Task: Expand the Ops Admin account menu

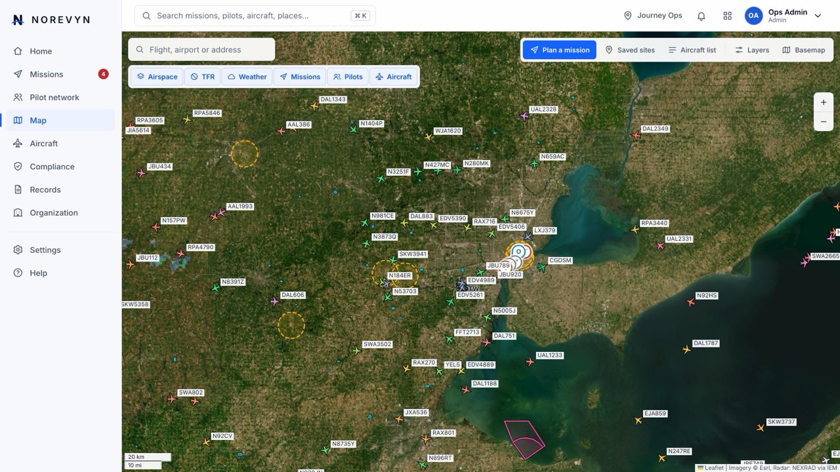Action: (818, 16)
